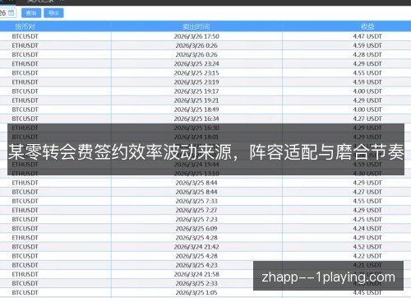Select the 4.24 USDT profit cell
The image size is (411, 298).
(367, 228)
